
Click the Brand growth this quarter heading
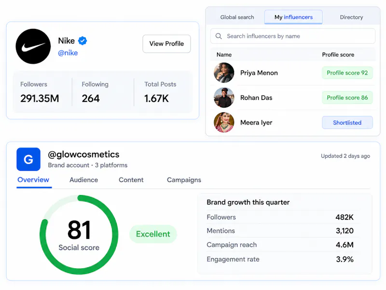coord(248,202)
